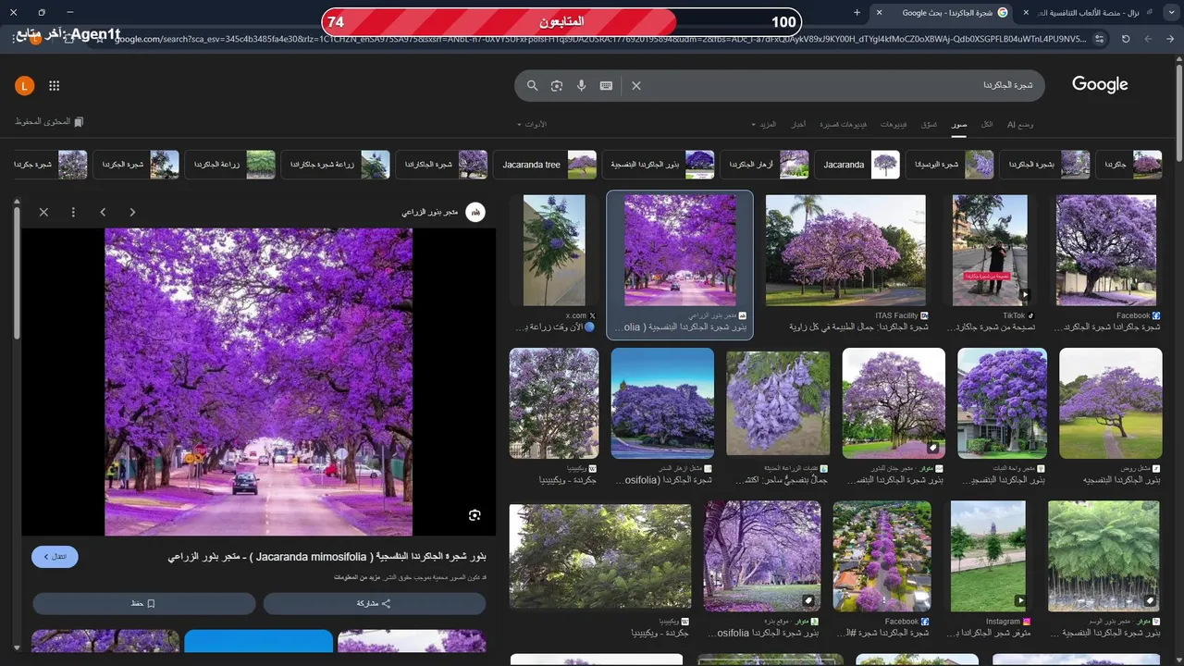
Task: Open the Google apps grid icon
Action: pyautogui.click(x=54, y=86)
